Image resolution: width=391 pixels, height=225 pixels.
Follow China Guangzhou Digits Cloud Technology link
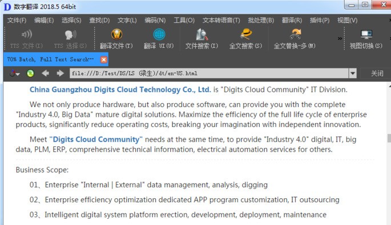(x=120, y=89)
